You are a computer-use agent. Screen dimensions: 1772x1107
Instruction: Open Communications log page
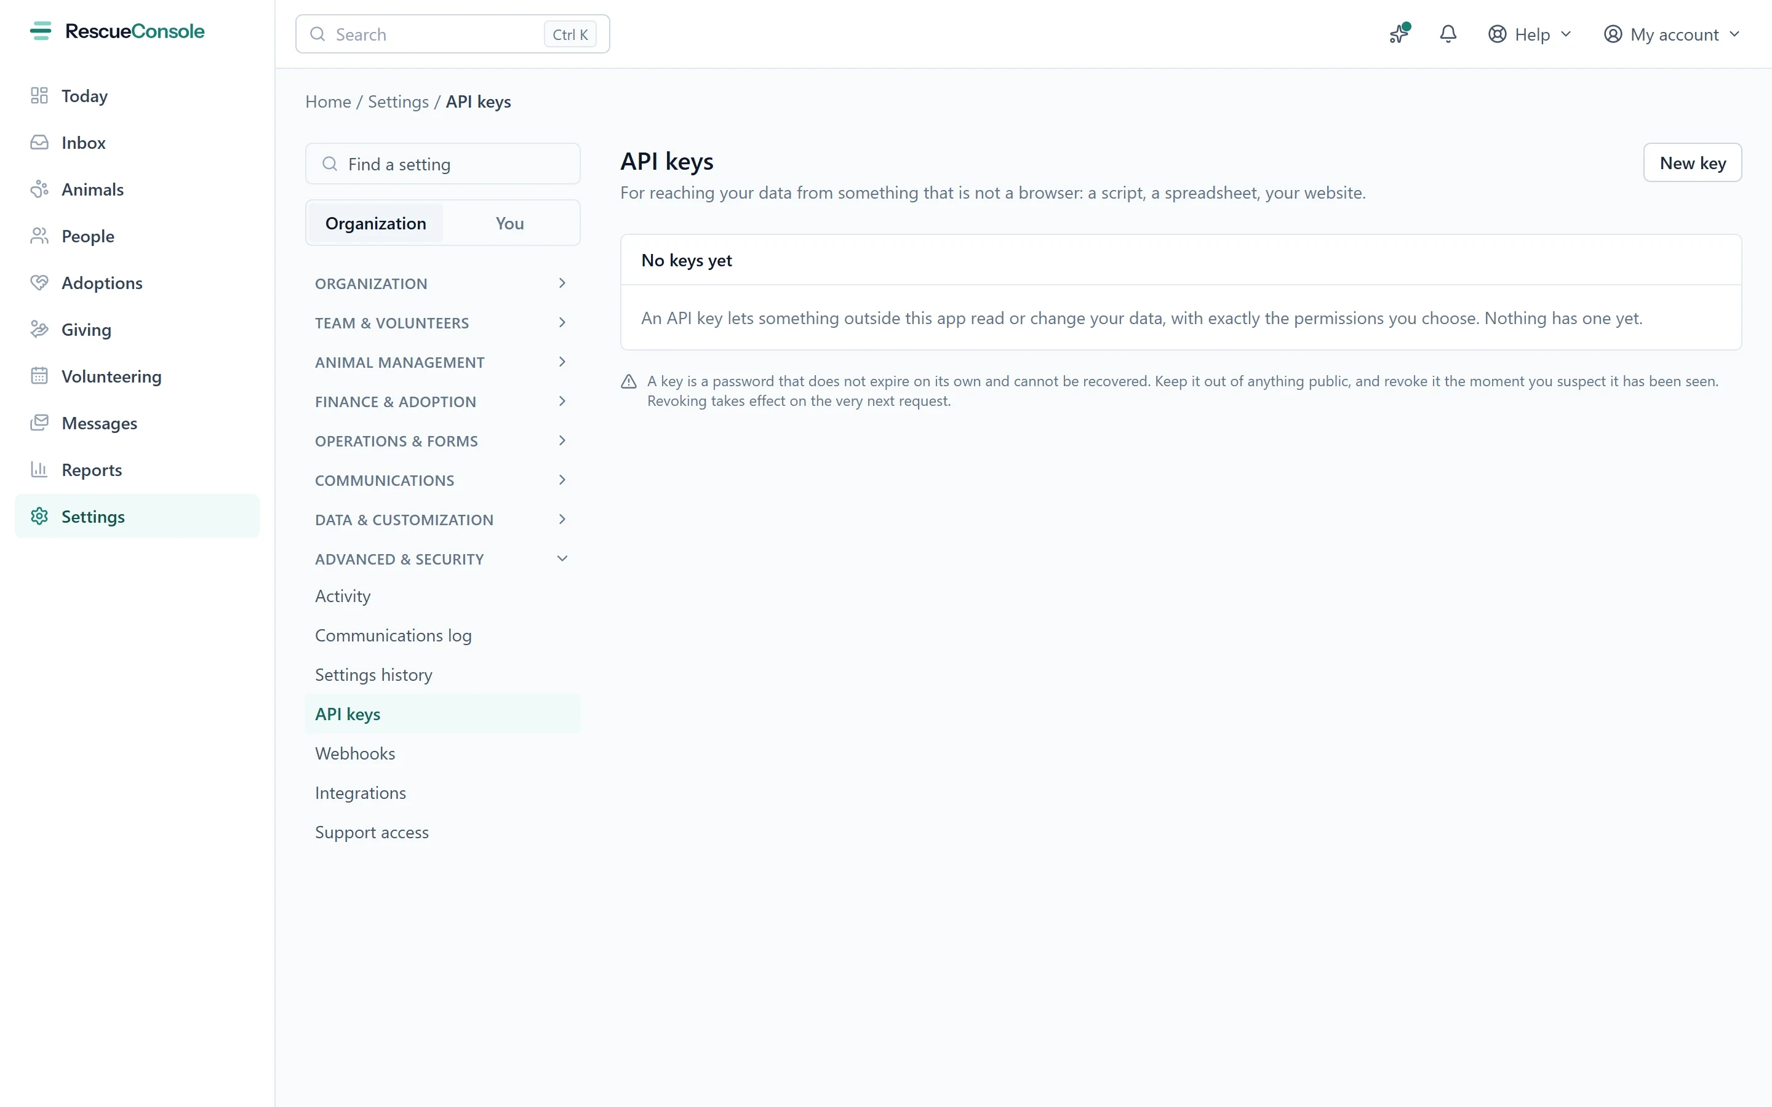pyautogui.click(x=442, y=635)
